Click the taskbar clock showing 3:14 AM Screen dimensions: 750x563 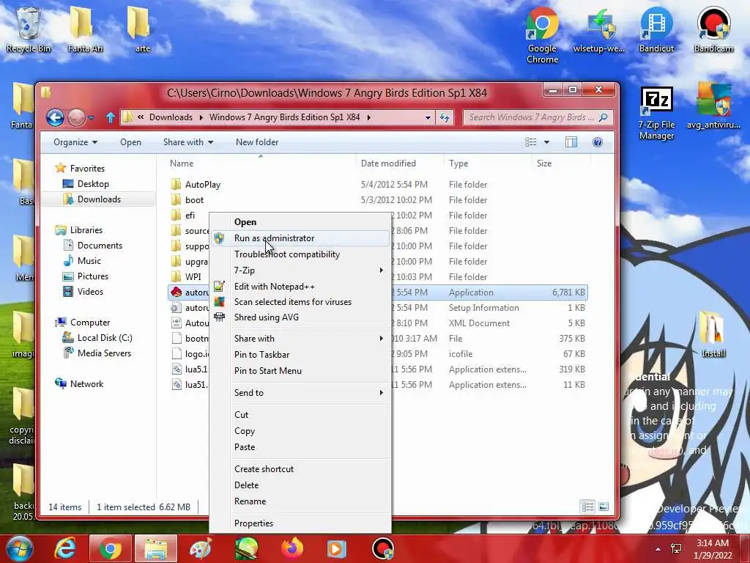point(713,549)
